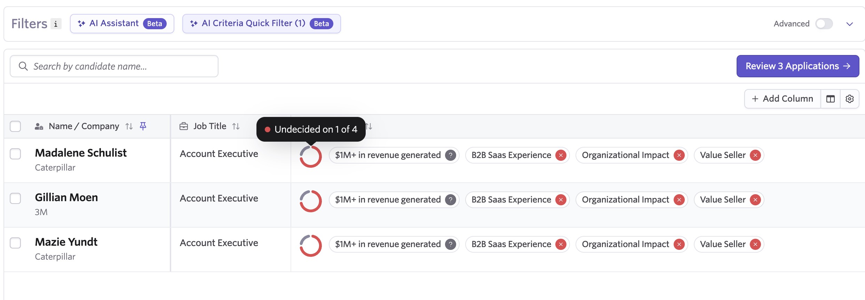Select the checkbox next to Mazie Yundt
865x300 pixels.
(x=15, y=243)
